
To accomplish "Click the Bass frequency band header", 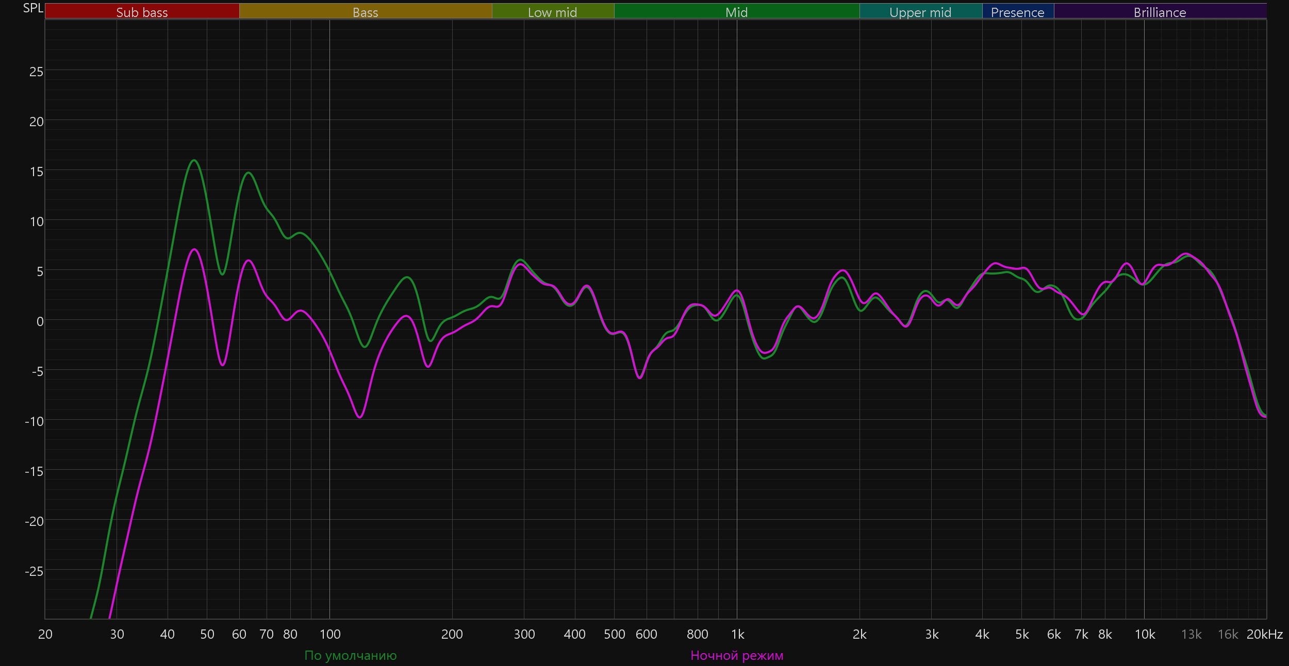I will (365, 12).
